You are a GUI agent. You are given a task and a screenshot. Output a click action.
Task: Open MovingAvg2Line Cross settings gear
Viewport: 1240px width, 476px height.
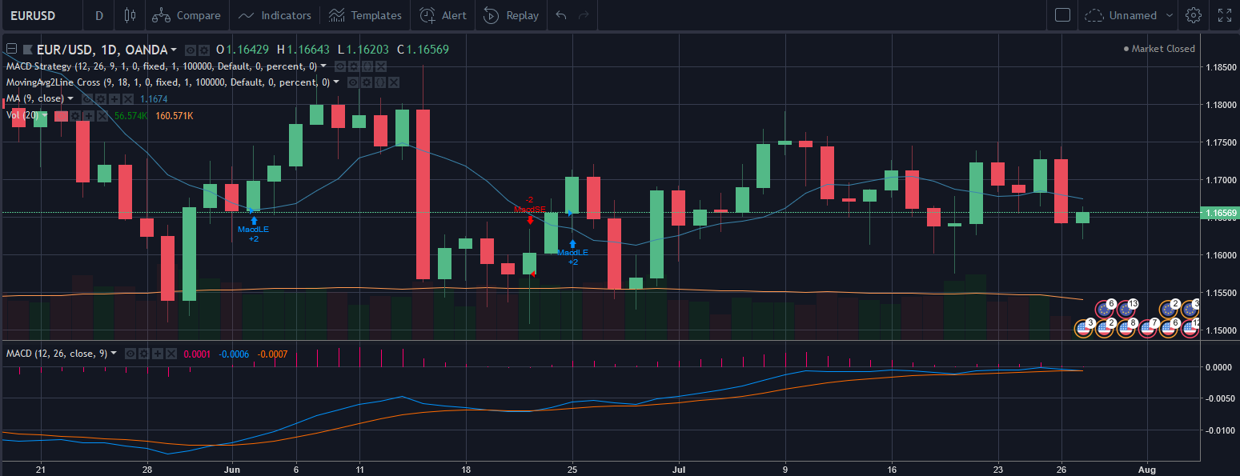click(367, 82)
